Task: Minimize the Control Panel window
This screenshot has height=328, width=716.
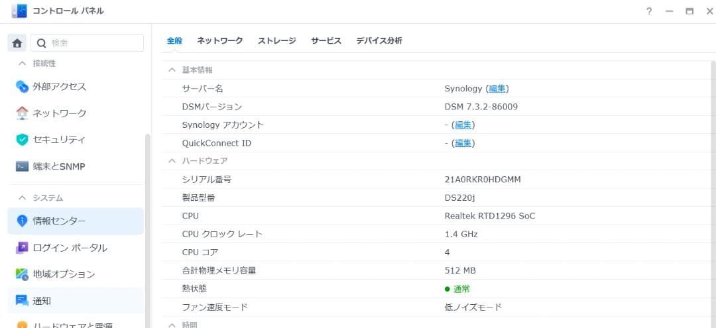Action: click(670, 11)
